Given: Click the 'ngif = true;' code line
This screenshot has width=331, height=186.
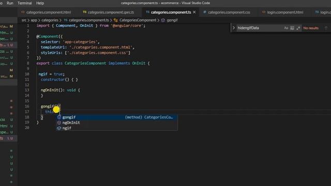Looking at the screenshot, I should (x=52, y=74).
